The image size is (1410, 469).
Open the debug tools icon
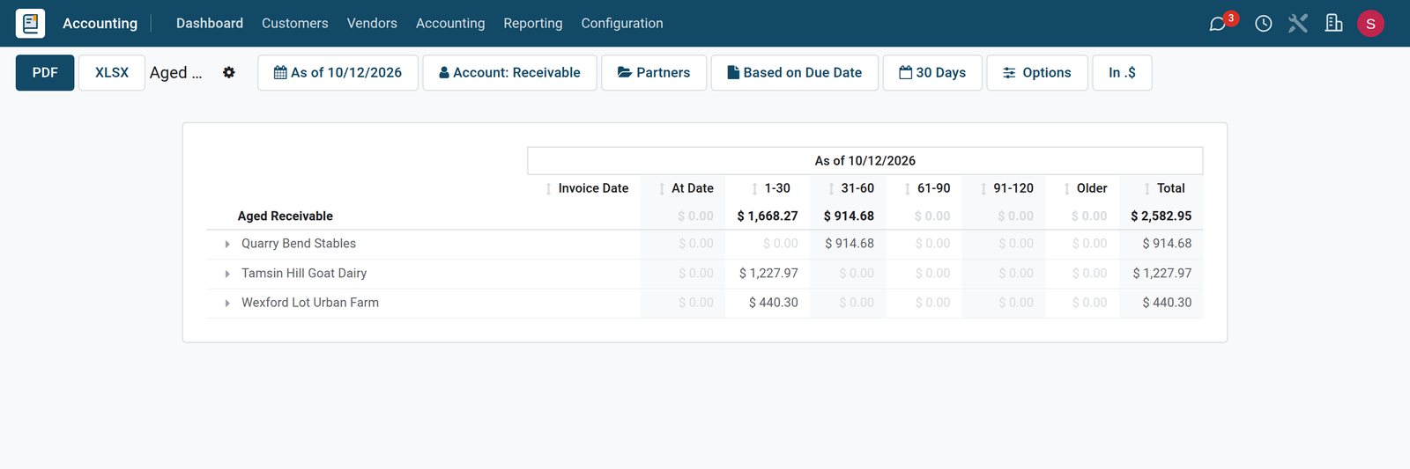point(1298,24)
